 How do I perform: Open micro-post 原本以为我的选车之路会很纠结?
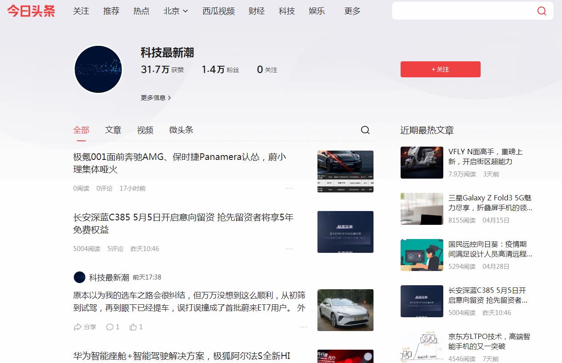(x=189, y=301)
